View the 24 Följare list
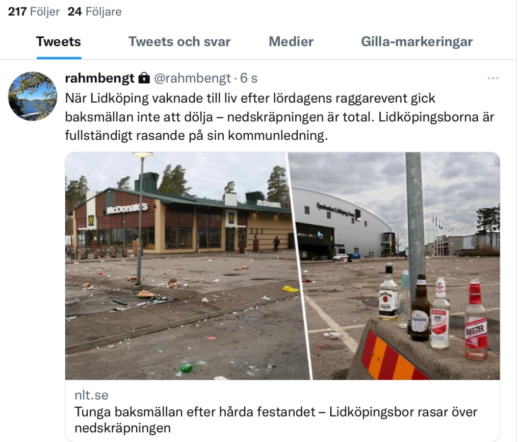The image size is (522, 442). click(94, 12)
